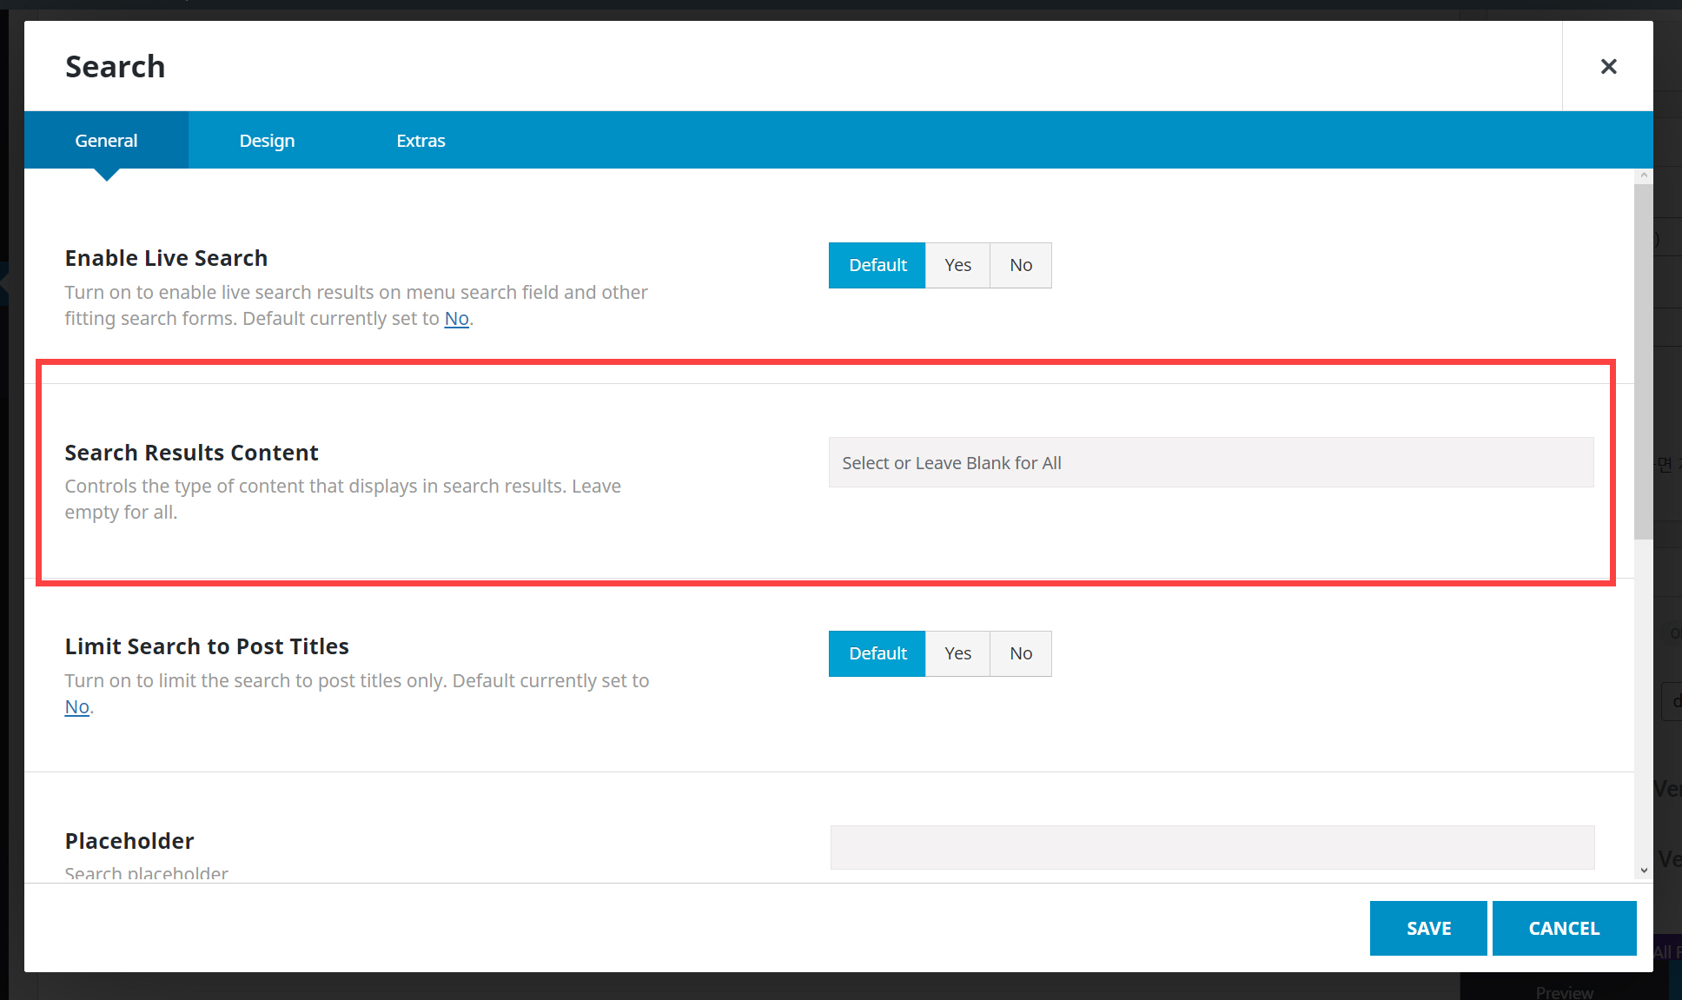This screenshot has height=1000, width=1682.
Task: Click the CANCEL button
Action: (x=1564, y=928)
